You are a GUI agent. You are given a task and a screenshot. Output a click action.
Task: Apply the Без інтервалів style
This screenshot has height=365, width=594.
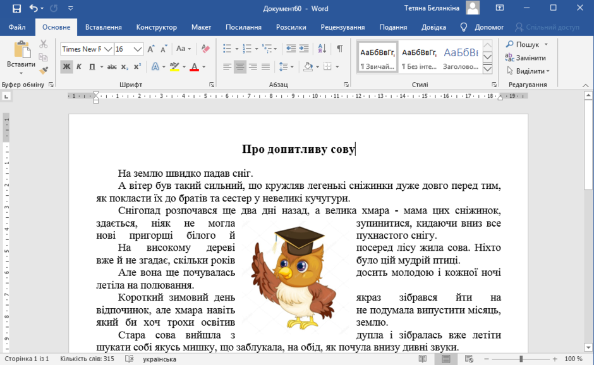click(x=419, y=57)
